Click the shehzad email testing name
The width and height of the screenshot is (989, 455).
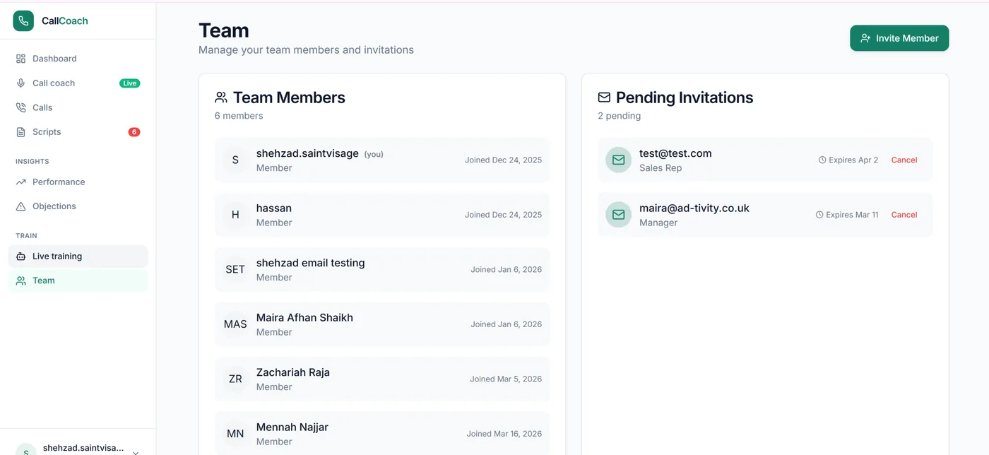pyautogui.click(x=311, y=263)
